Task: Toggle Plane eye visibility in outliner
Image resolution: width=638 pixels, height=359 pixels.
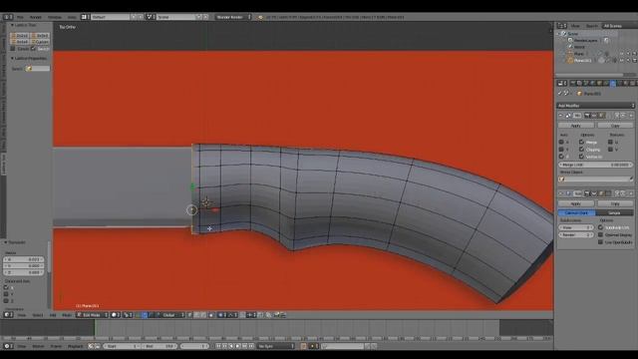Action: point(622,53)
